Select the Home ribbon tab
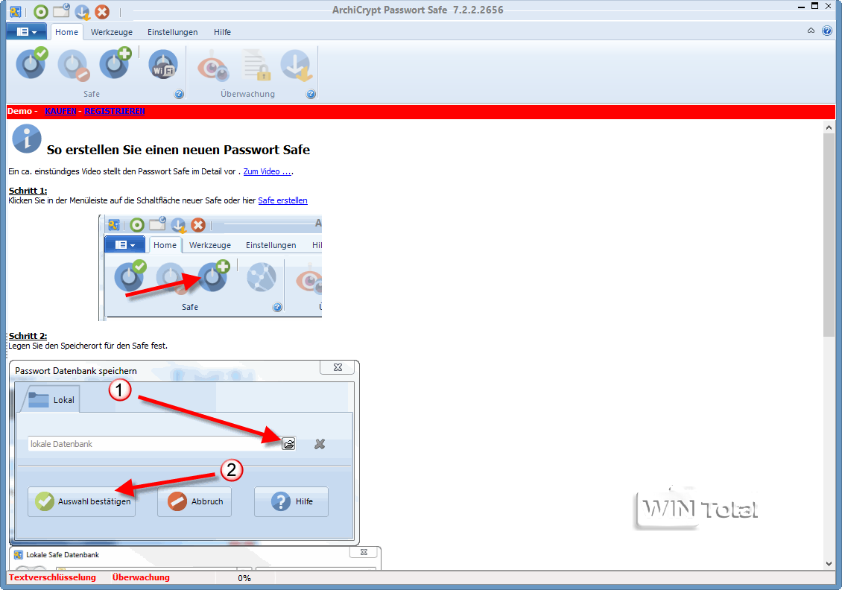Screen dimensions: 842x590 pyautogui.click(x=66, y=32)
